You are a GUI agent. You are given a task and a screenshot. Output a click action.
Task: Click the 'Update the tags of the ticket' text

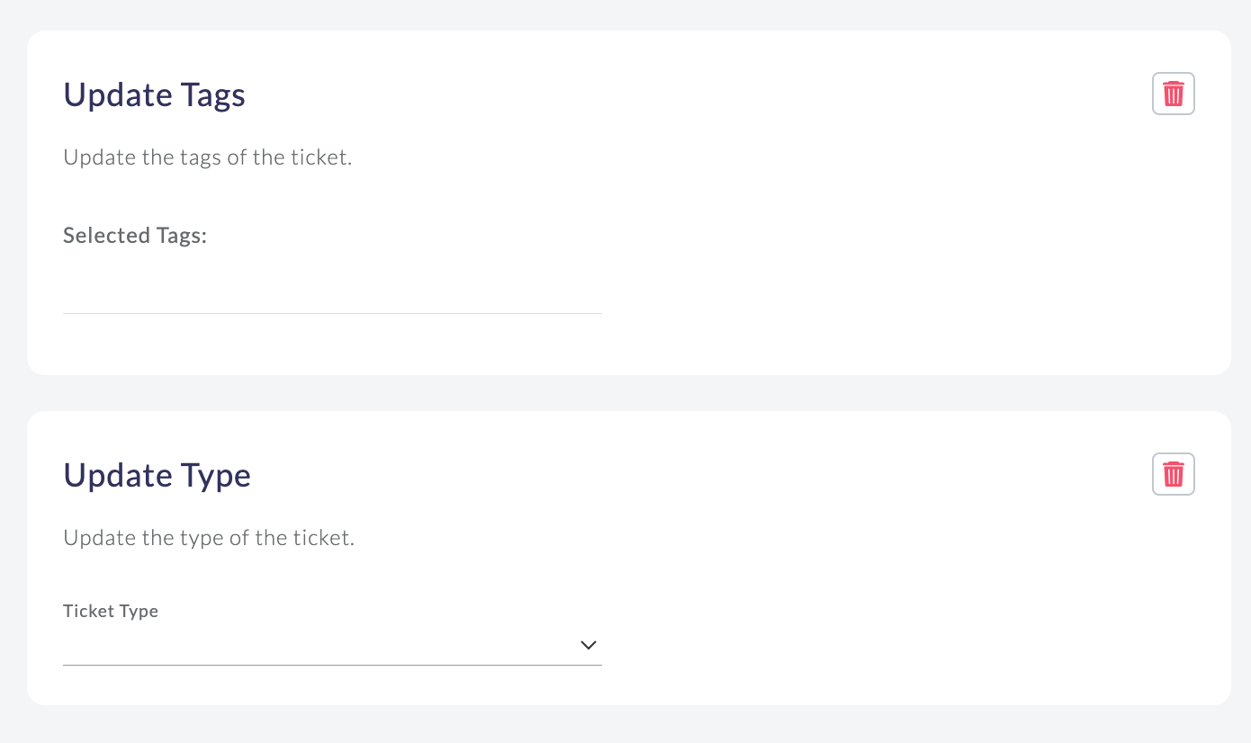coord(207,157)
